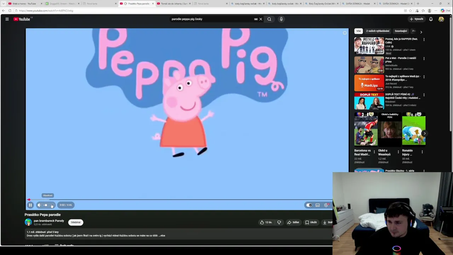Toggle the autoplay switch in the player
453x255 pixels.
pos(310,205)
